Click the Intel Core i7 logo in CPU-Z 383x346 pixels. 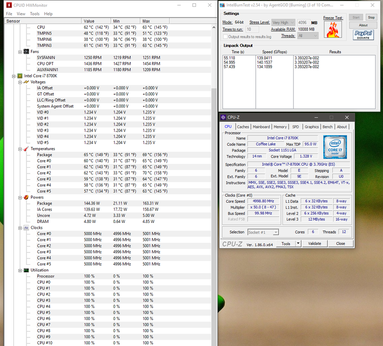click(335, 147)
